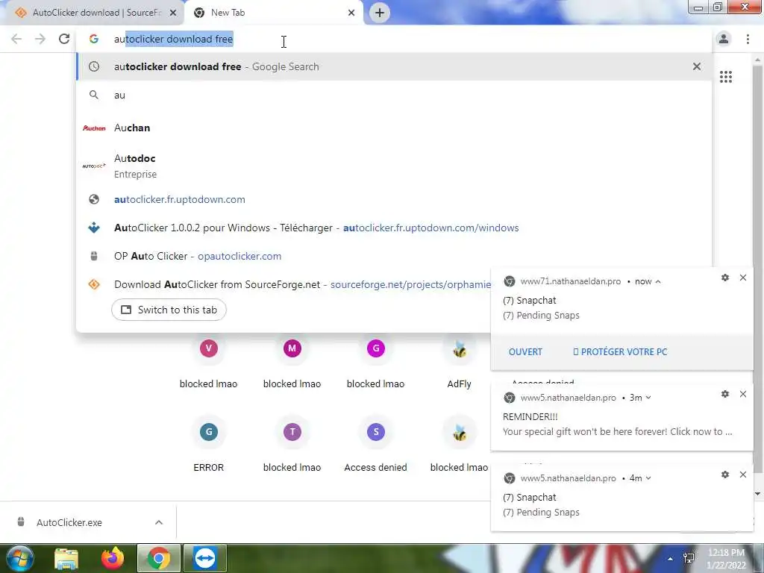
Task: Click the pink G blocked lmao shortcut
Action: pyautogui.click(x=376, y=360)
